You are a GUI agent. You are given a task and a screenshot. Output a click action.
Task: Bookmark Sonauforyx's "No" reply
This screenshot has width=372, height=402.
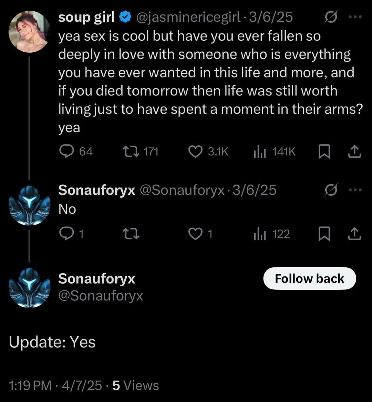click(324, 234)
